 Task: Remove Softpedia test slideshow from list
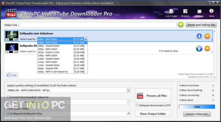click(x=207, y=36)
